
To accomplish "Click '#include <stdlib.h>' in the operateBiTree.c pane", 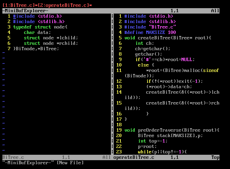I will pos(150,22).
